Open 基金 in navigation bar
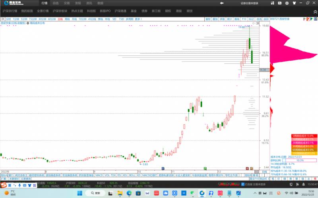Viewport: 318px width, 198px height. tap(134, 11)
